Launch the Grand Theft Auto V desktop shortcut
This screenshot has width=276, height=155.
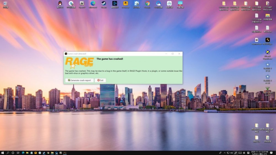pos(267,91)
